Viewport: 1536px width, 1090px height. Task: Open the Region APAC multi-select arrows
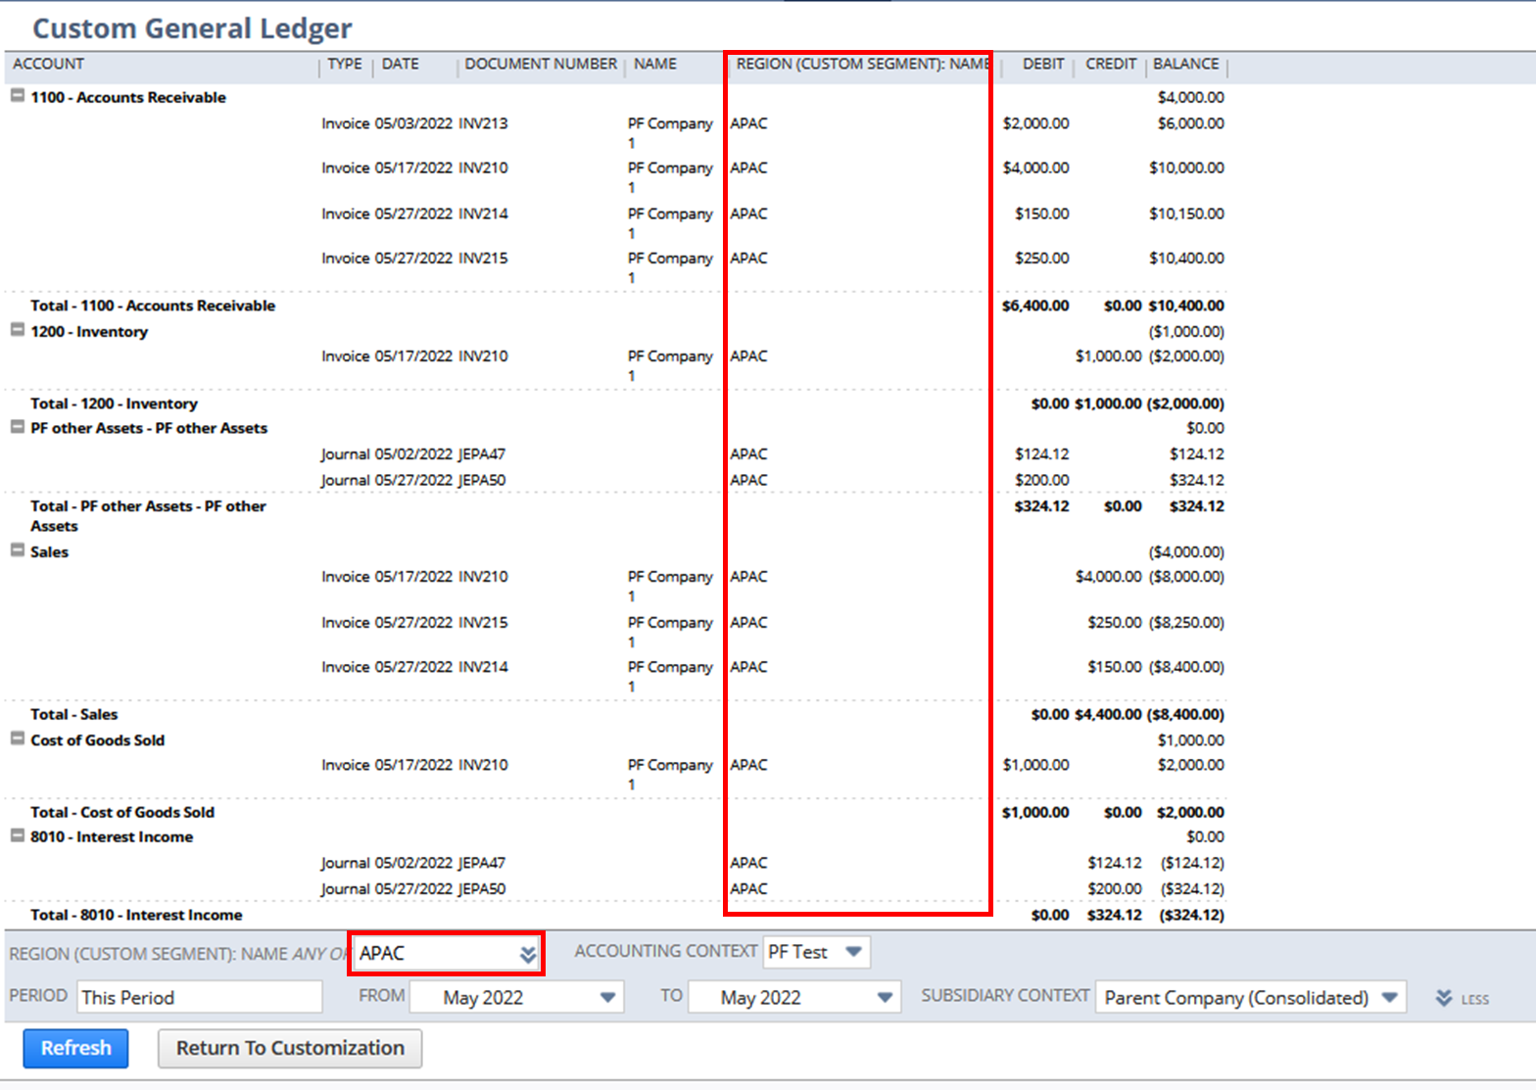[528, 954]
